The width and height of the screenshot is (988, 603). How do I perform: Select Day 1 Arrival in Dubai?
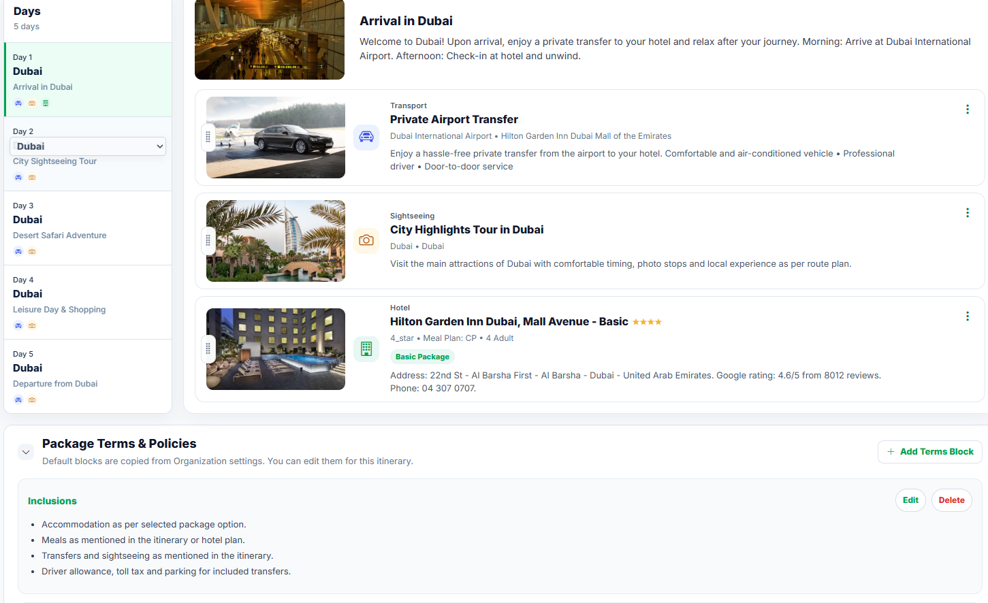coord(88,80)
